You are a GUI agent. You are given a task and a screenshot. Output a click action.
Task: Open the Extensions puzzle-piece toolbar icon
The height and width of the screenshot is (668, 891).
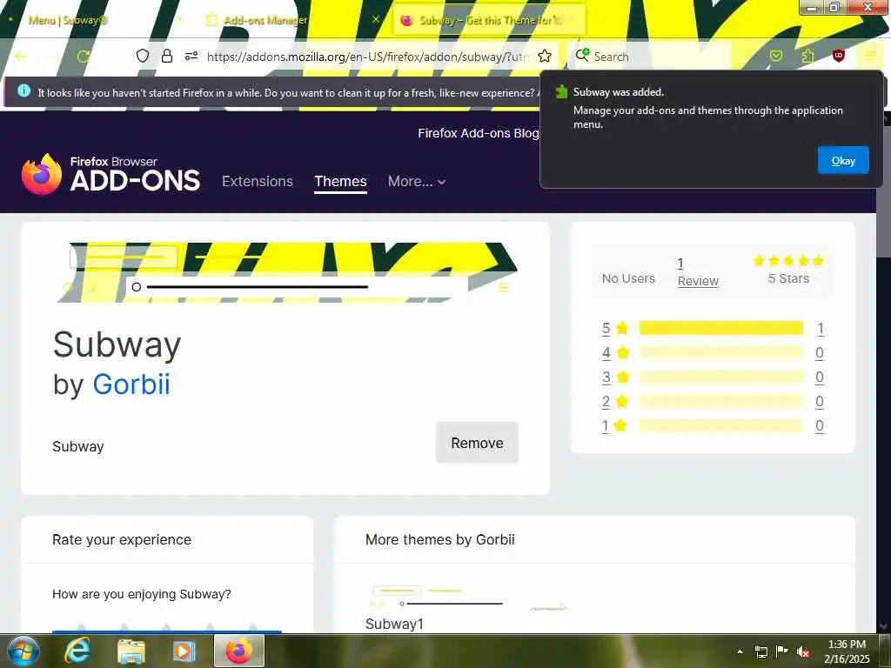[807, 56]
